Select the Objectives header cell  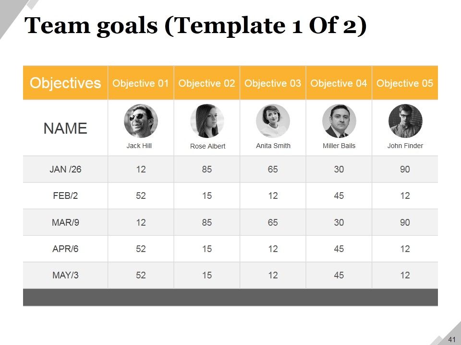pos(65,83)
